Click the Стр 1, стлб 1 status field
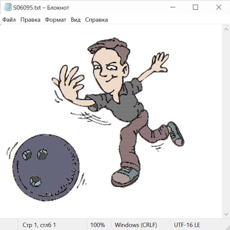 [39, 225]
